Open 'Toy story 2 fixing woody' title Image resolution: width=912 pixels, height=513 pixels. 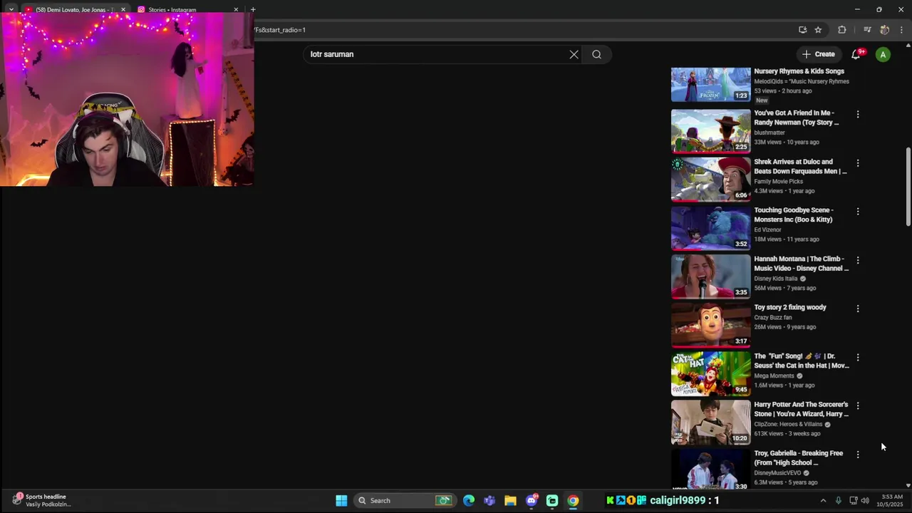tap(790, 307)
